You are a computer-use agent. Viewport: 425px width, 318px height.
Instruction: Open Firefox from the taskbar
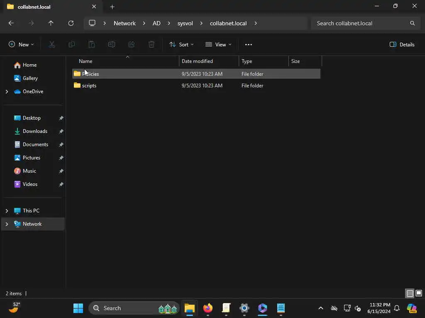pyautogui.click(x=208, y=308)
